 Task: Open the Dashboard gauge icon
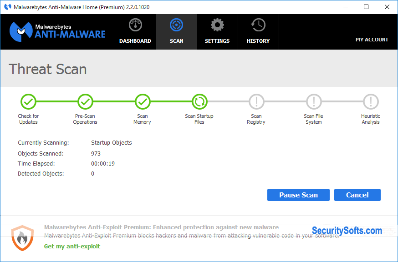[135, 25]
